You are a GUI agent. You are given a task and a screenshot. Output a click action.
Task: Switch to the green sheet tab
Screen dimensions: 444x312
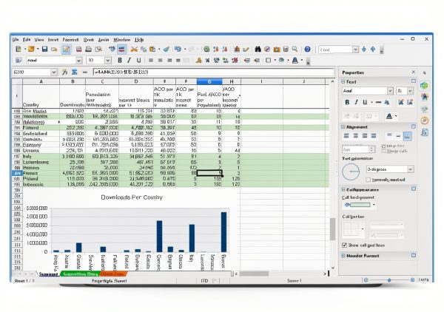[80, 274]
